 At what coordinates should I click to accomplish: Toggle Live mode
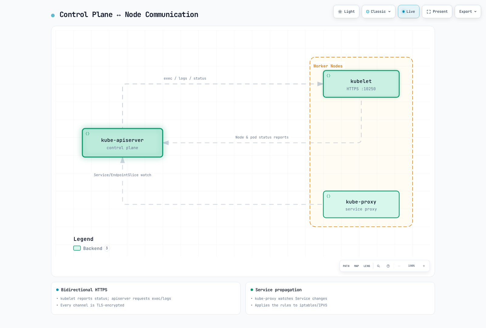coord(409,12)
